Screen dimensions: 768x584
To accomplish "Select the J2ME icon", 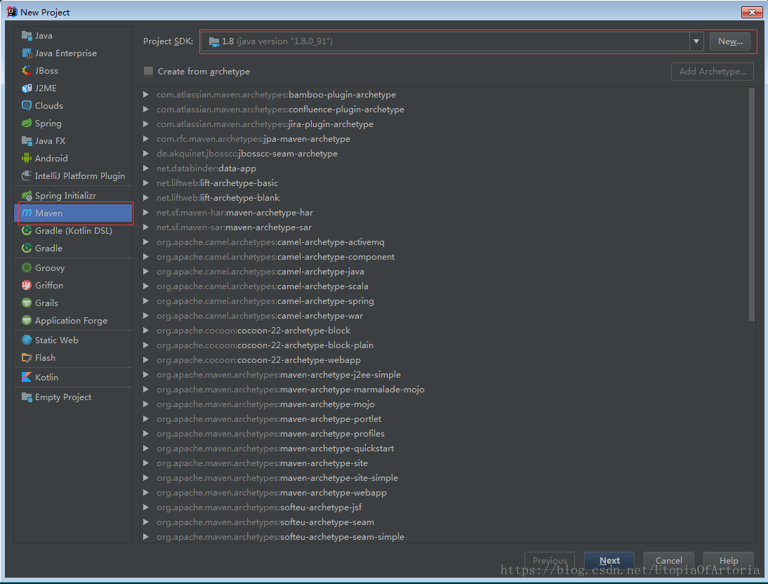I will (x=27, y=88).
